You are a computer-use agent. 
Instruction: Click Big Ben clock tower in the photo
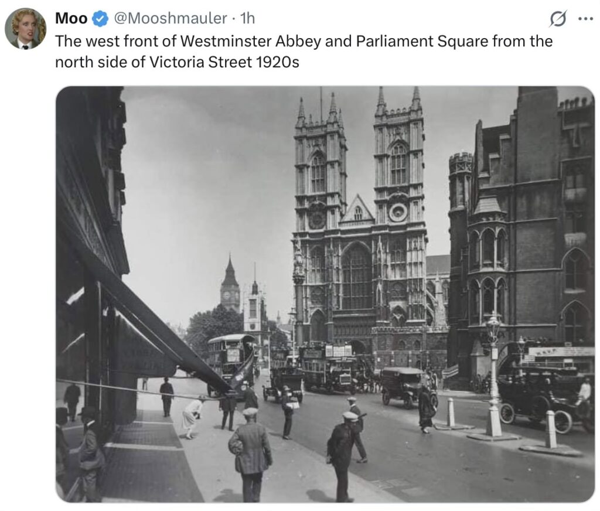pyautogui.click(x=230, y=287)
